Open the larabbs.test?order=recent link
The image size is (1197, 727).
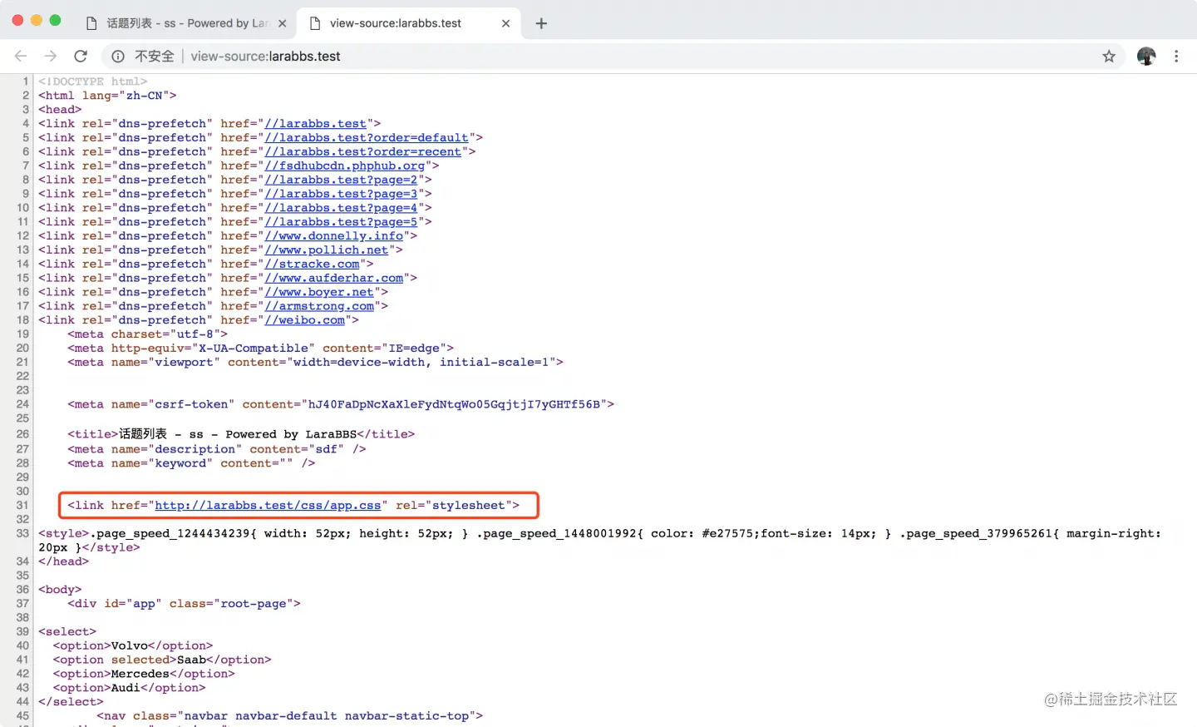coord(363,152)
